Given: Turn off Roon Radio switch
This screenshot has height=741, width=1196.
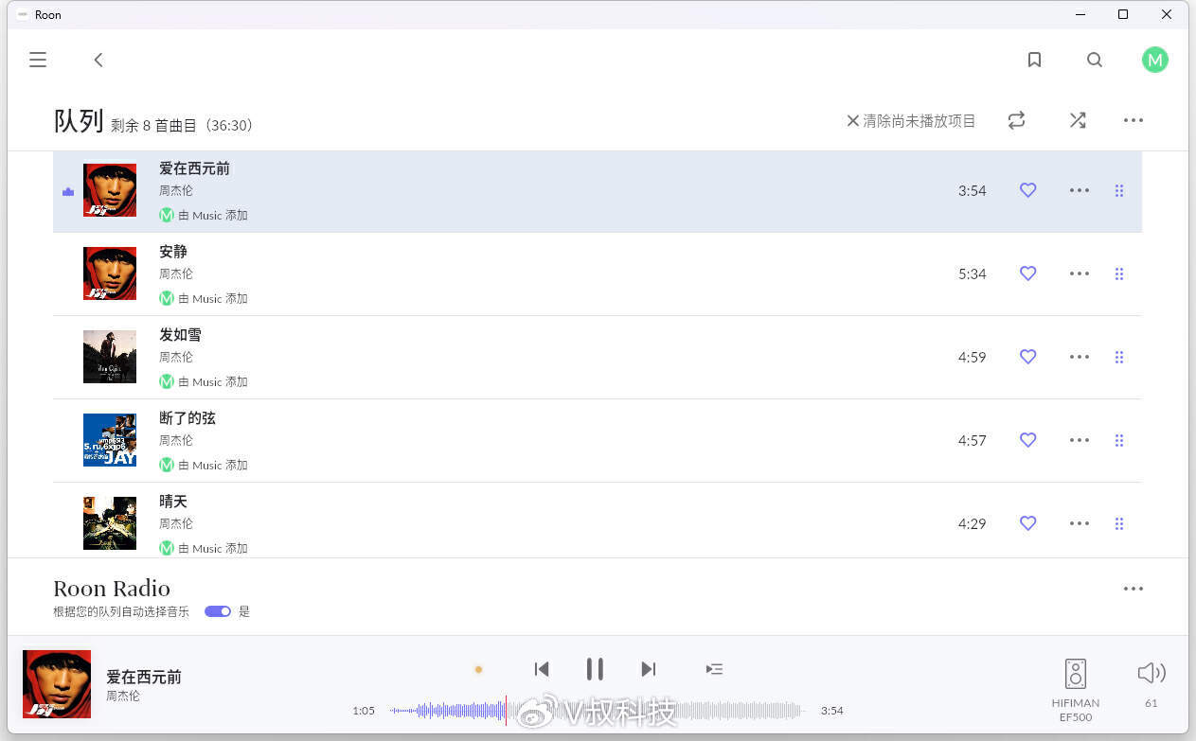Looking at the screenshot, I should [218, 611].
